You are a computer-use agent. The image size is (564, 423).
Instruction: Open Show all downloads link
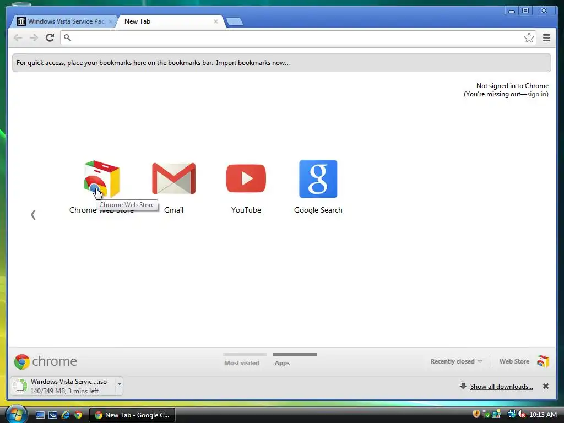(x=501, y=386)
